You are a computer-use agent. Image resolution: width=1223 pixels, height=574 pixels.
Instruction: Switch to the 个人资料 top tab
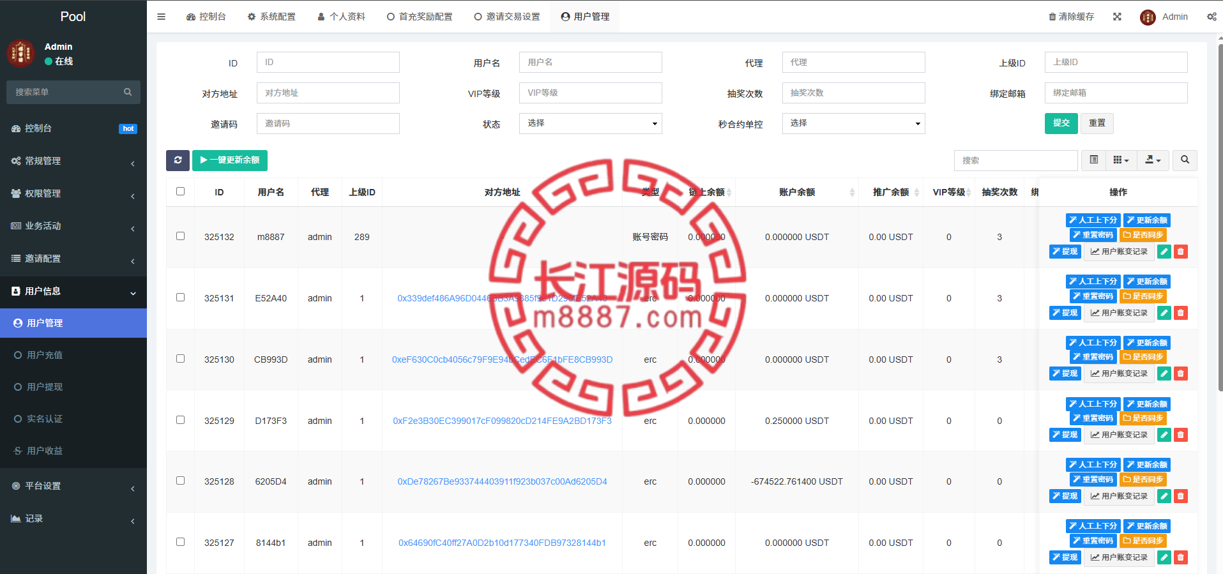(x=341, y=17)
